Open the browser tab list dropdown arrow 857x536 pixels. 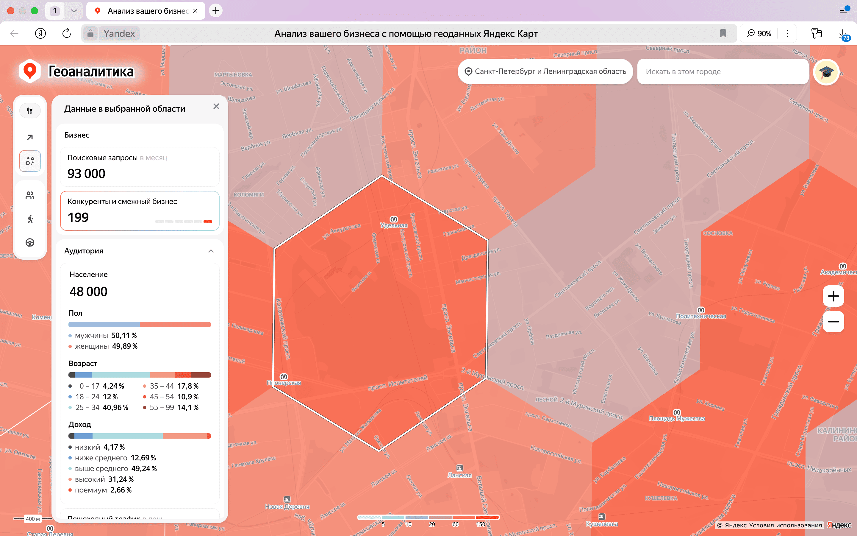pyautogui.click(x=74, y=11)
